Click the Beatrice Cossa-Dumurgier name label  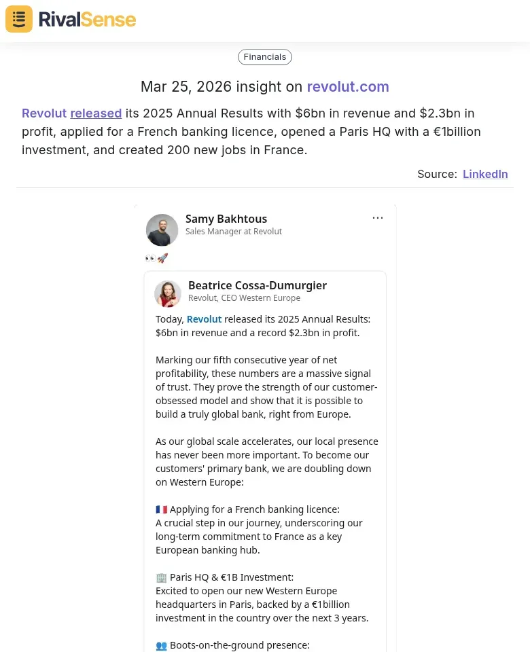tap(257, 285)
